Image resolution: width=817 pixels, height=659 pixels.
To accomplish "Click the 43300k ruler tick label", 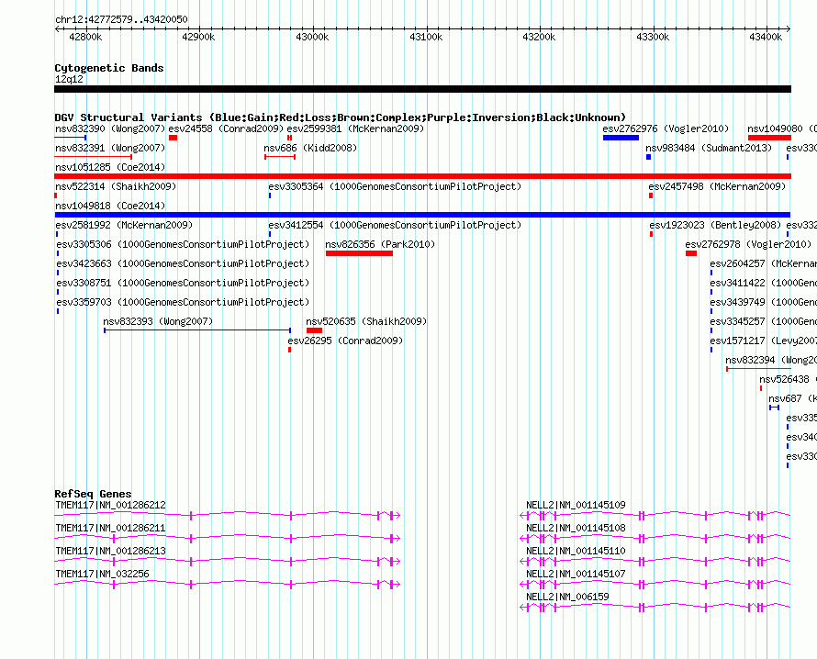I will click(653, 37).
